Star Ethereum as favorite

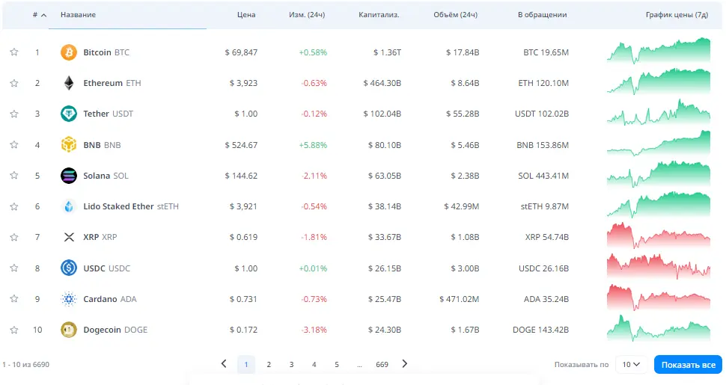(14, 83)
